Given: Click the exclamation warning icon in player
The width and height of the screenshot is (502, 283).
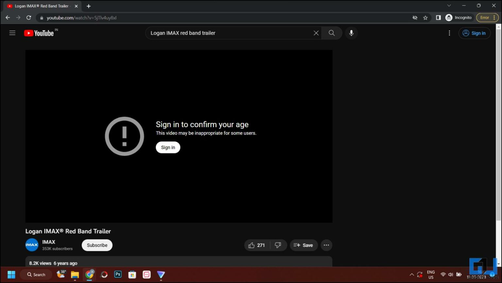Looking at the screenshot, I should click(x=125, y=136).
